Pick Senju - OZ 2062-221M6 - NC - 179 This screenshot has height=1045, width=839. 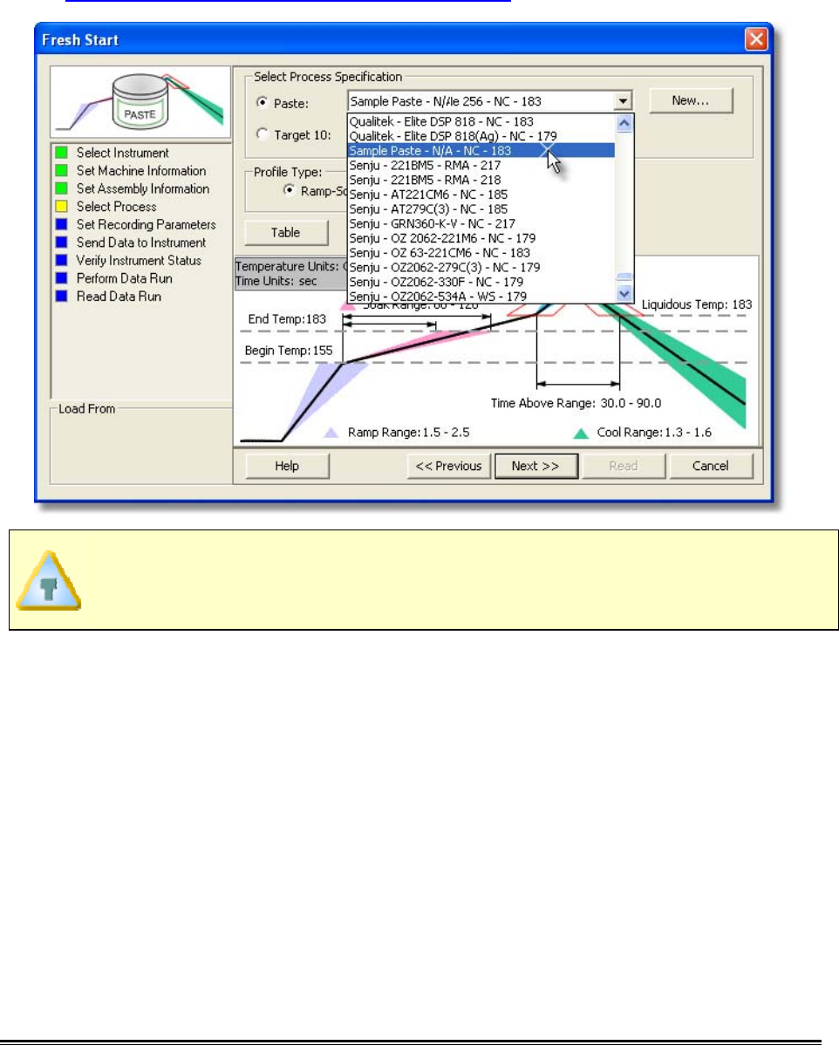(481, 239)
